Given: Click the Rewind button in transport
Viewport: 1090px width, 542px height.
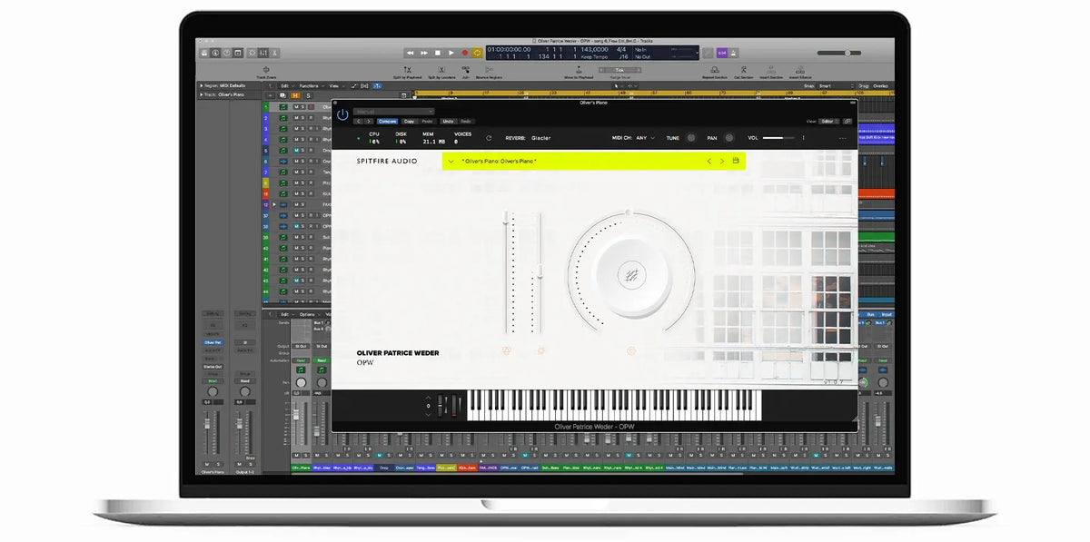Looking at the screenshot, I should tap(411, 54).
